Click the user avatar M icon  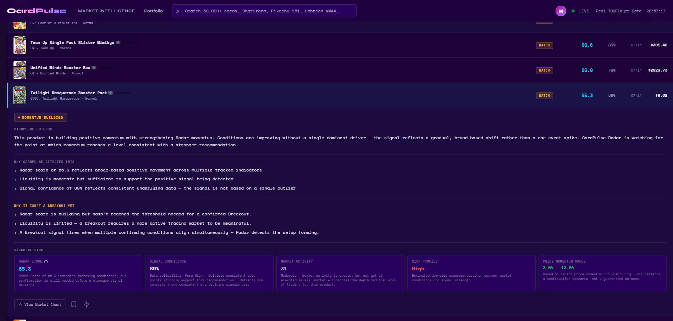point(561,11)
